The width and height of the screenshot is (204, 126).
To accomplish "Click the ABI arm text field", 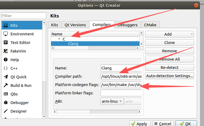I will coord(133,101).
